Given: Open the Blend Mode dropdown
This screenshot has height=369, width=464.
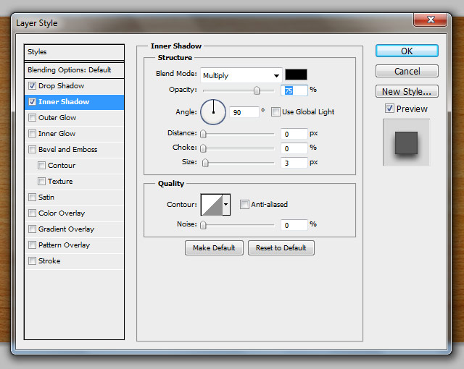Looking at the screenshot, I should point(241,75).
